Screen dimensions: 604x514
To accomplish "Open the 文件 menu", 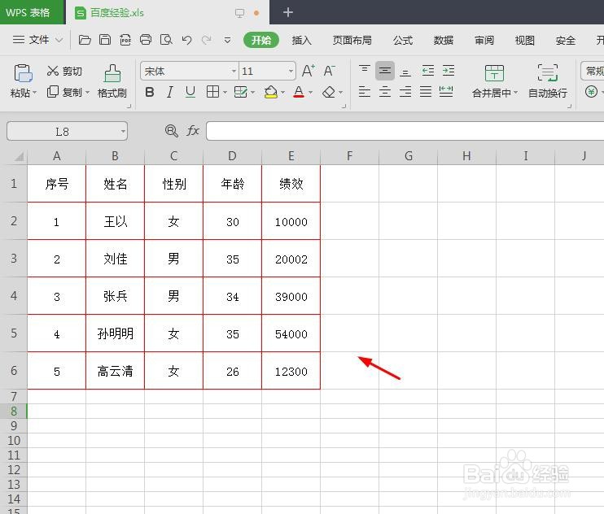I will 37,40.
